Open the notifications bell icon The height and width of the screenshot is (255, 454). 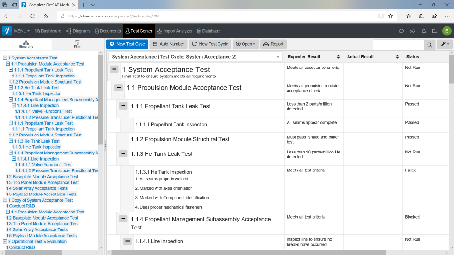(x=424, y=31)
